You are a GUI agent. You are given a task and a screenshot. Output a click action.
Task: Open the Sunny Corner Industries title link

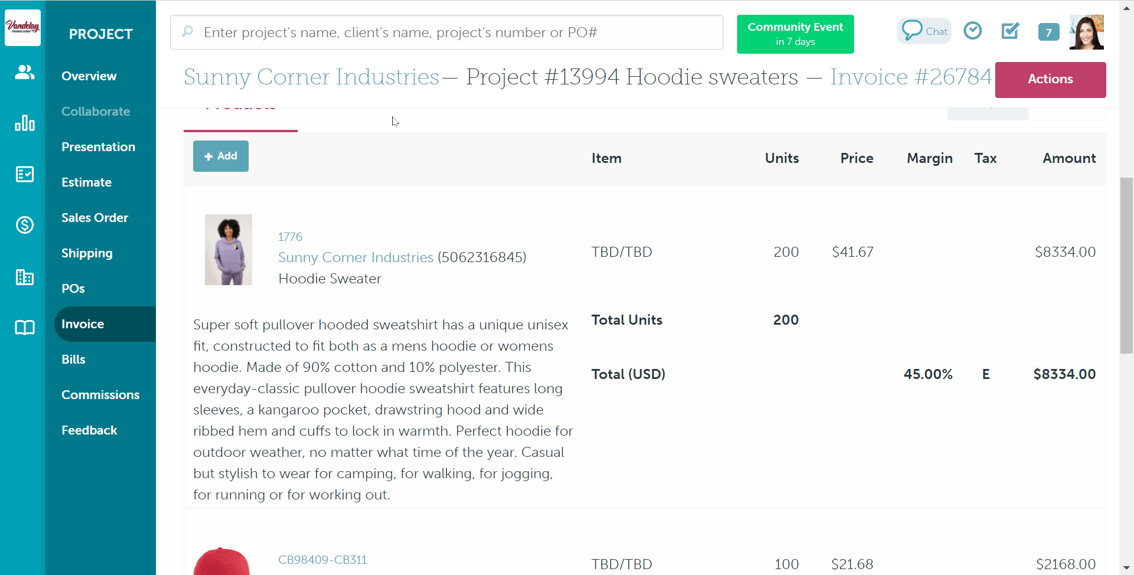tap(311, 77)
